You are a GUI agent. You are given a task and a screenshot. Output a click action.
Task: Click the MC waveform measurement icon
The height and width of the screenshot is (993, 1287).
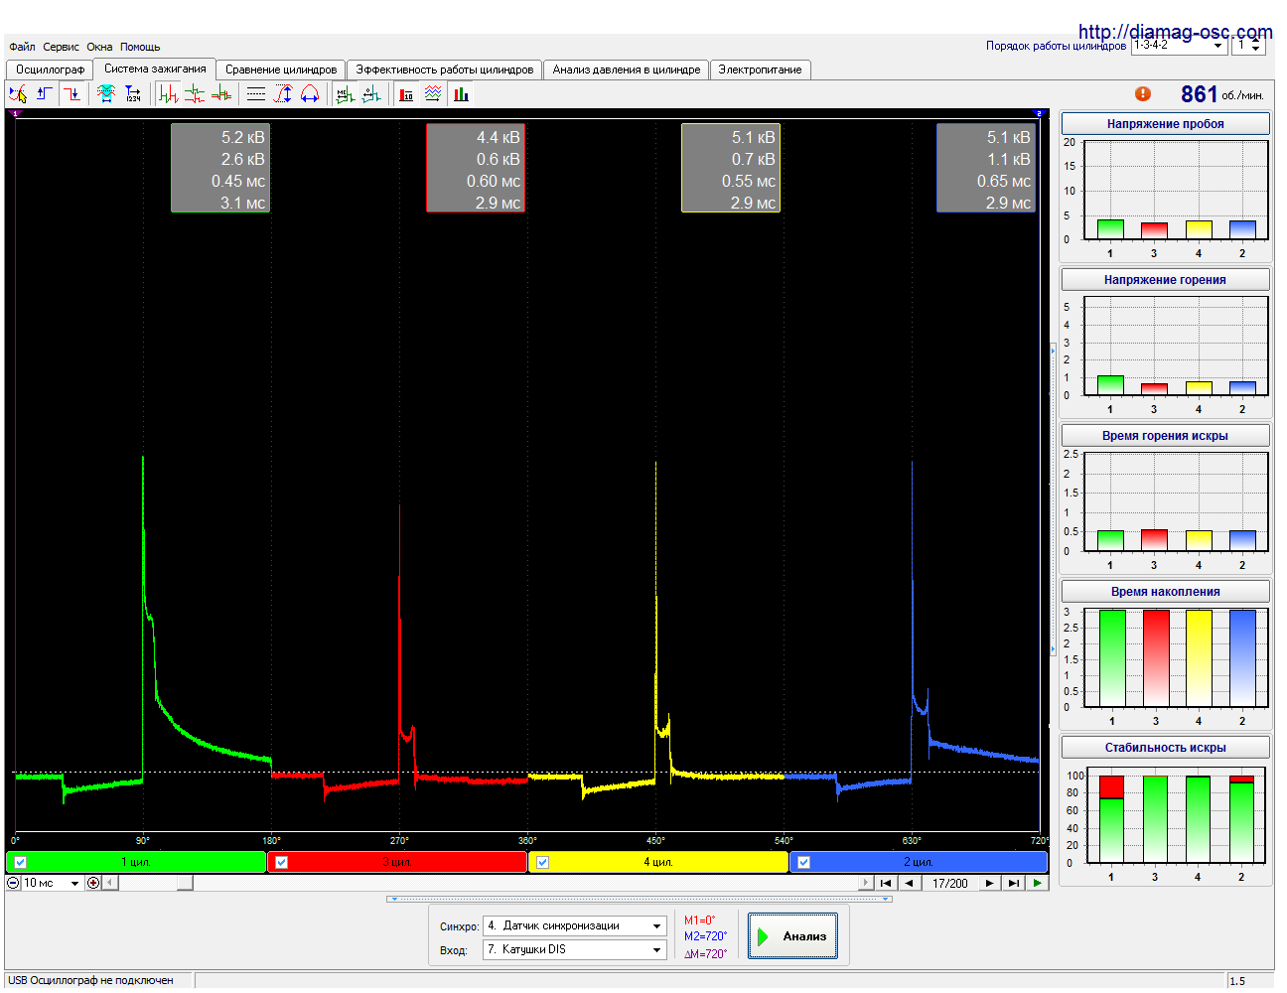tap(345, 94)
